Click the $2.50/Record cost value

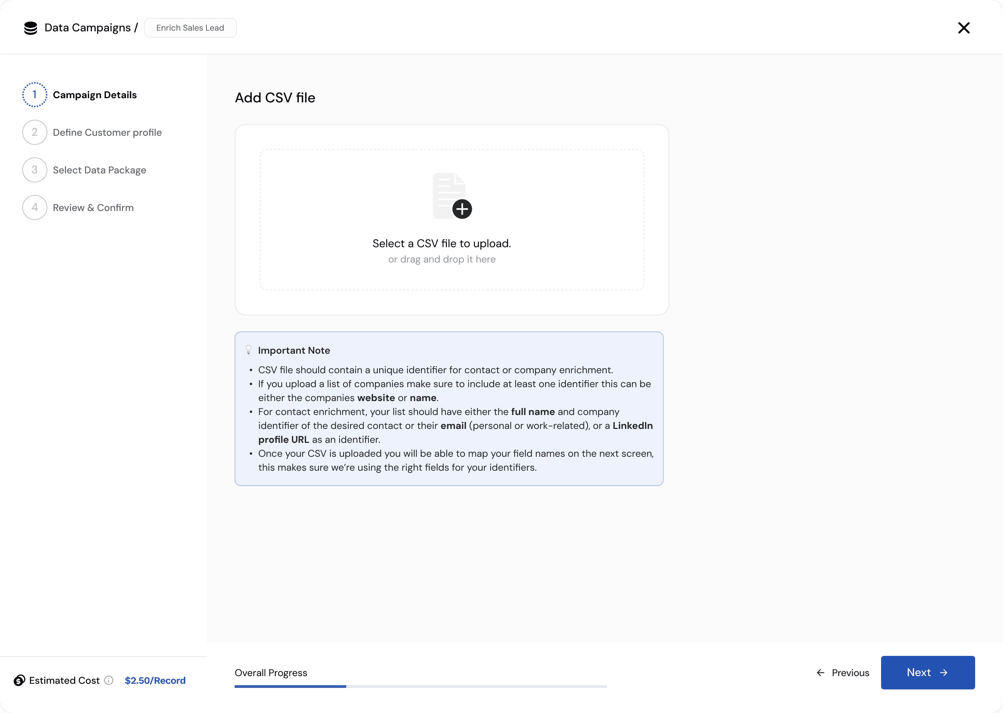pyautogui.click(x=155, y=681)
